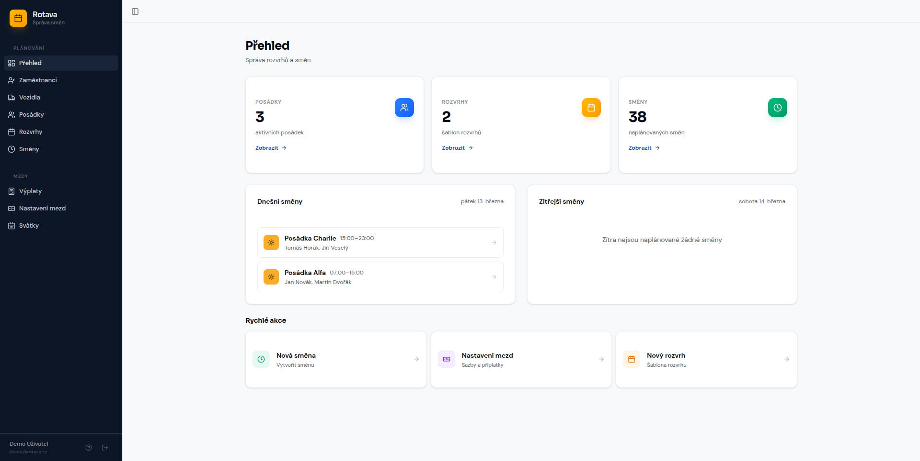Click Zobrazit on the Posádky card
Screen dimensions: 920x461
click(267, 148)
